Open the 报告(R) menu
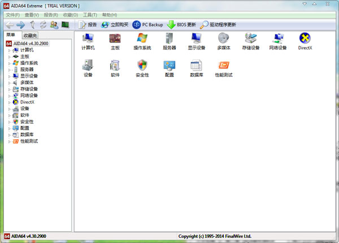 [51, 15]
